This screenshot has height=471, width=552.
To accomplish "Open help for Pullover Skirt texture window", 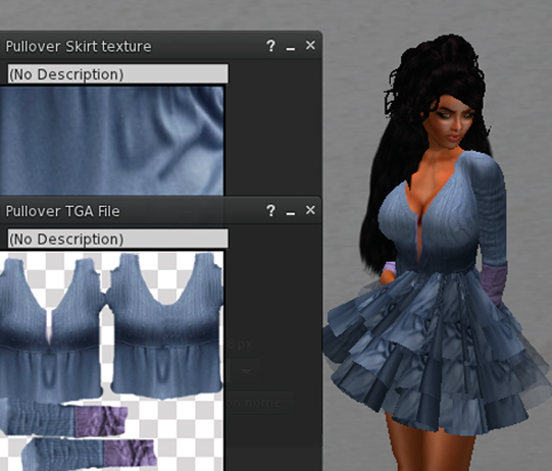I will click(270, 46).
